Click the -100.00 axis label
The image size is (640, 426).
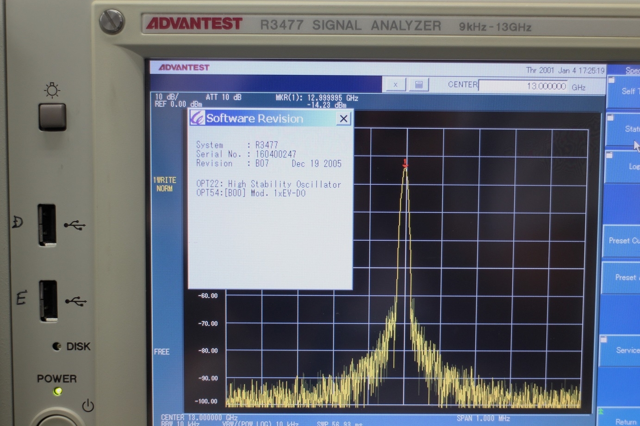[x=206, y=401]
